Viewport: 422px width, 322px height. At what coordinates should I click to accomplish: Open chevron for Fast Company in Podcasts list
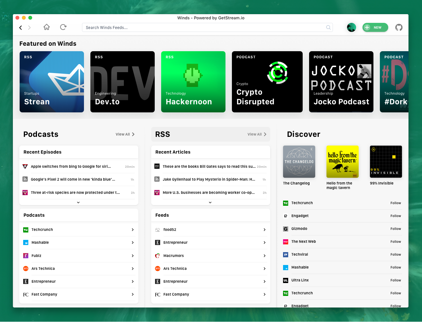click(133, 295)
